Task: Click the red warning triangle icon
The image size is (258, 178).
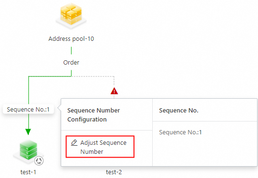Action: pos(114,91)
